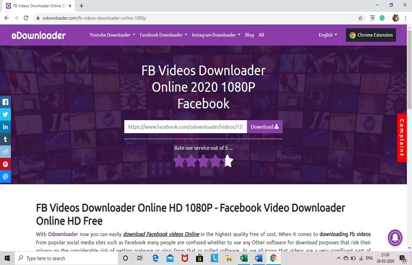Click the ENG language indicator in tray
The height and width of the screenshot is (265, 412).
[369, 258]
